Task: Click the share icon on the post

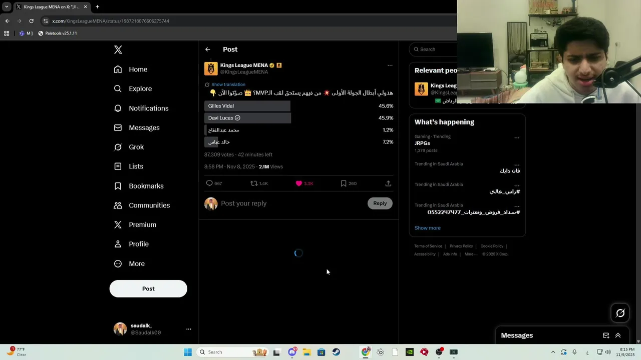Action: (x=388, y=183)
